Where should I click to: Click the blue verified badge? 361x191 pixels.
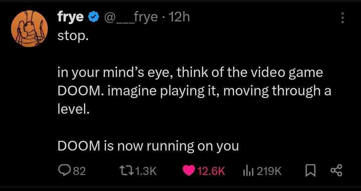point(93,17)
